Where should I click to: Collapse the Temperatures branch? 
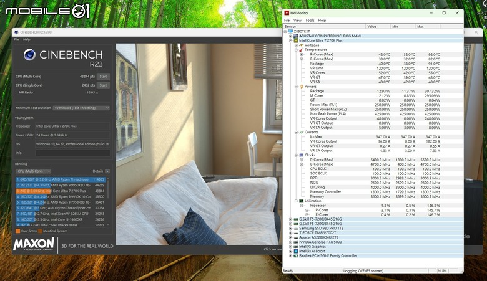pos(296,50)
